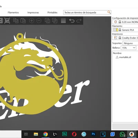Click the Relleno label
Screen dimensions: 138x138
[116, 48]
